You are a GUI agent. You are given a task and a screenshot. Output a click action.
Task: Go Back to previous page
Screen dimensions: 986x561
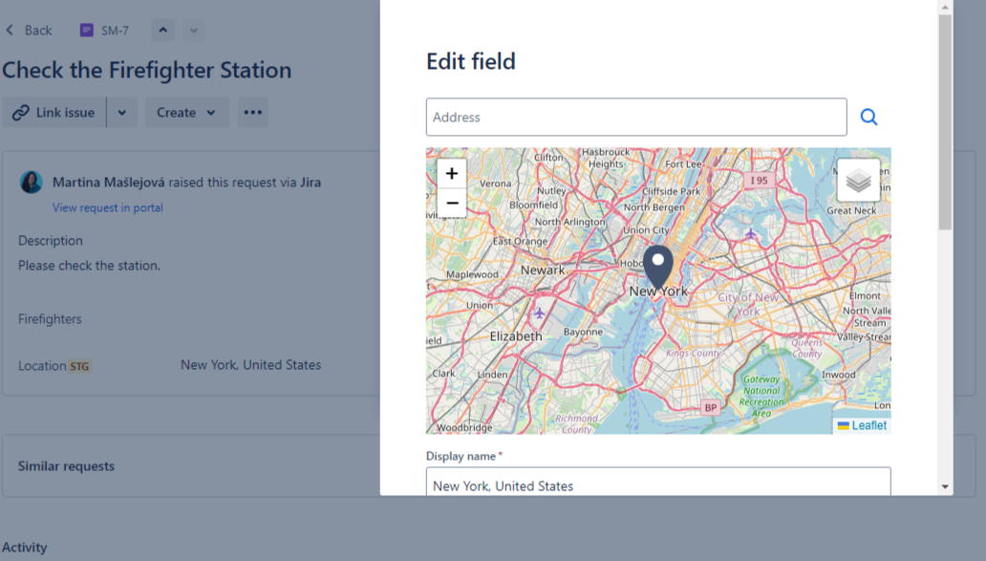tap(29, 31)
